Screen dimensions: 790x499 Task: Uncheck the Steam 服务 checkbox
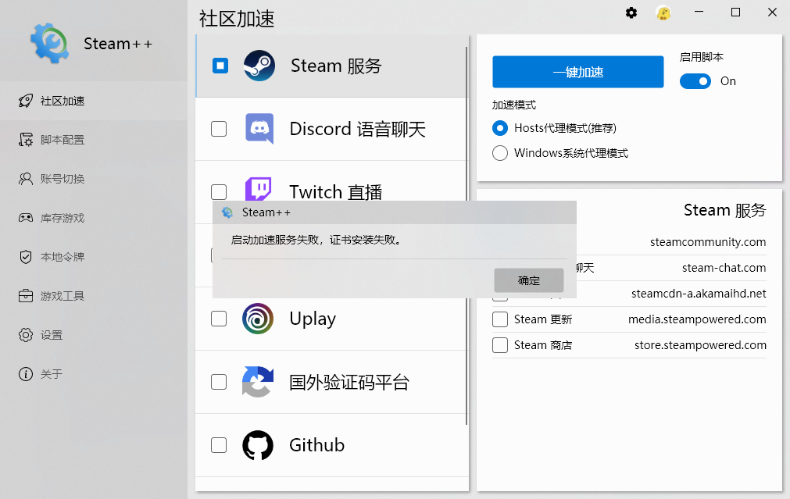point(219,66)
